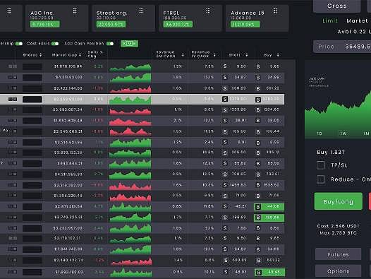Click the B icon in green 44.08 cell
This screenshot has height=279, width=371.
point(258,207)
